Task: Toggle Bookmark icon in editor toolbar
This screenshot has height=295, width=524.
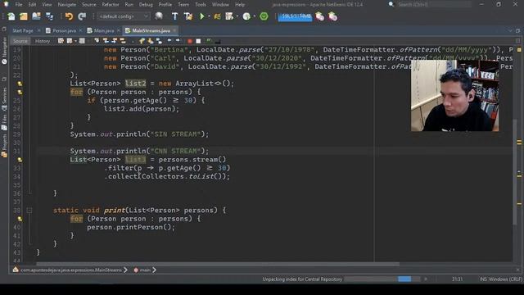Action: coord(159,41)
